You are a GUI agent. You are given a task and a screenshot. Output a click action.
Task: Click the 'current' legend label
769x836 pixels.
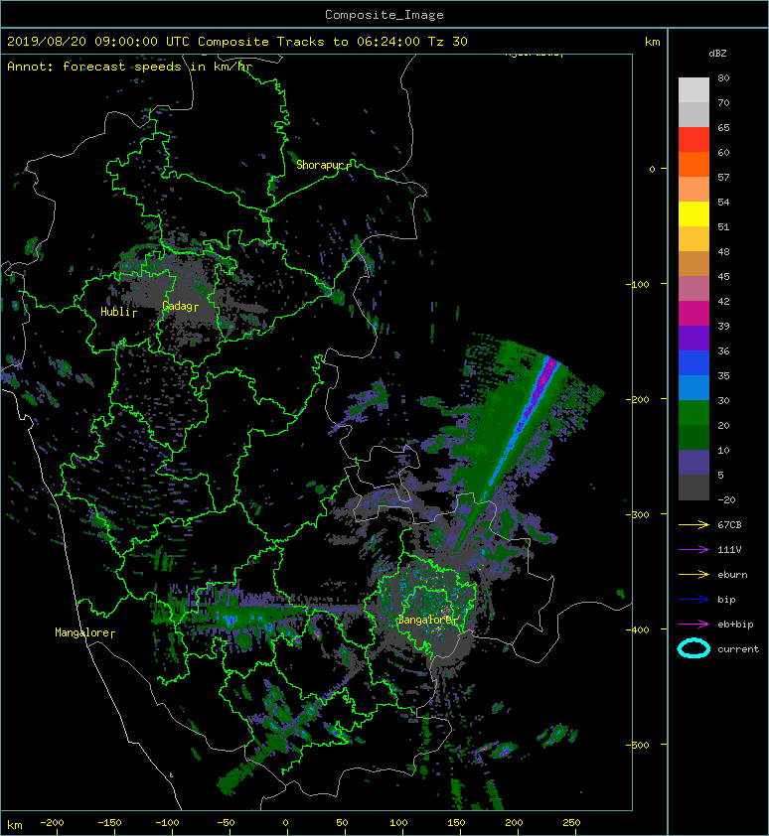click(738, 649)
